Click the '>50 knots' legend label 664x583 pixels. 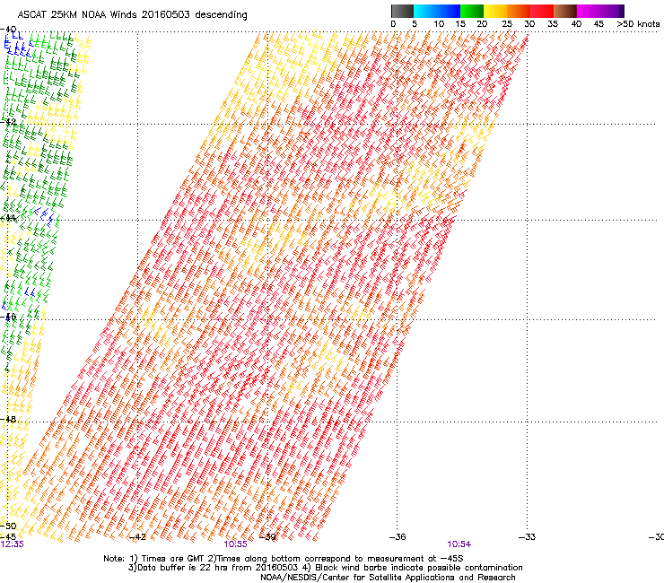638,24
